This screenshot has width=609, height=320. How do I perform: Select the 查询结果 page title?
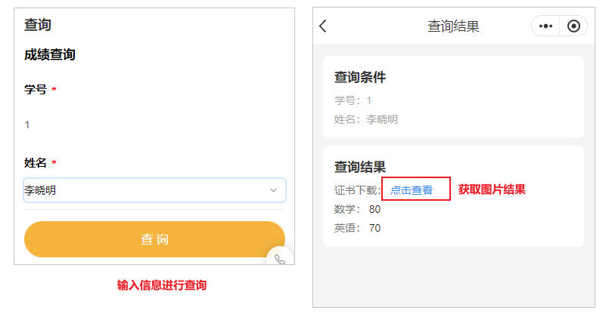click(453, 26)
